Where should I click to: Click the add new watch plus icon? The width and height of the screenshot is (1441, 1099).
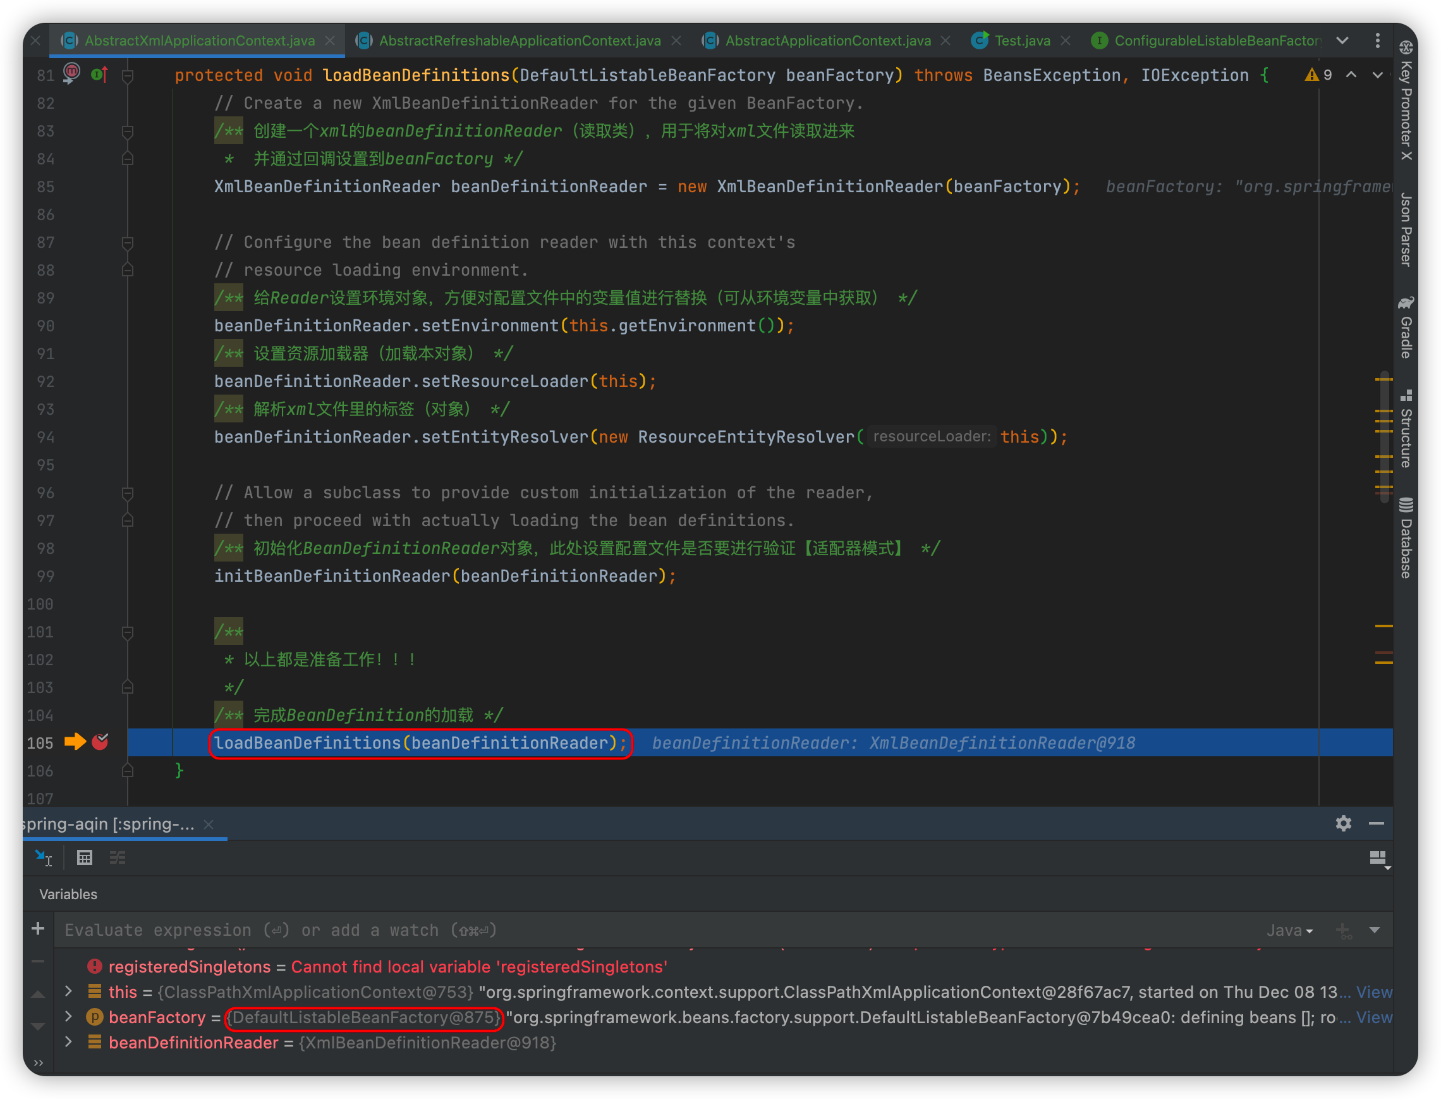pyautogui.click(x=38, y=928)
